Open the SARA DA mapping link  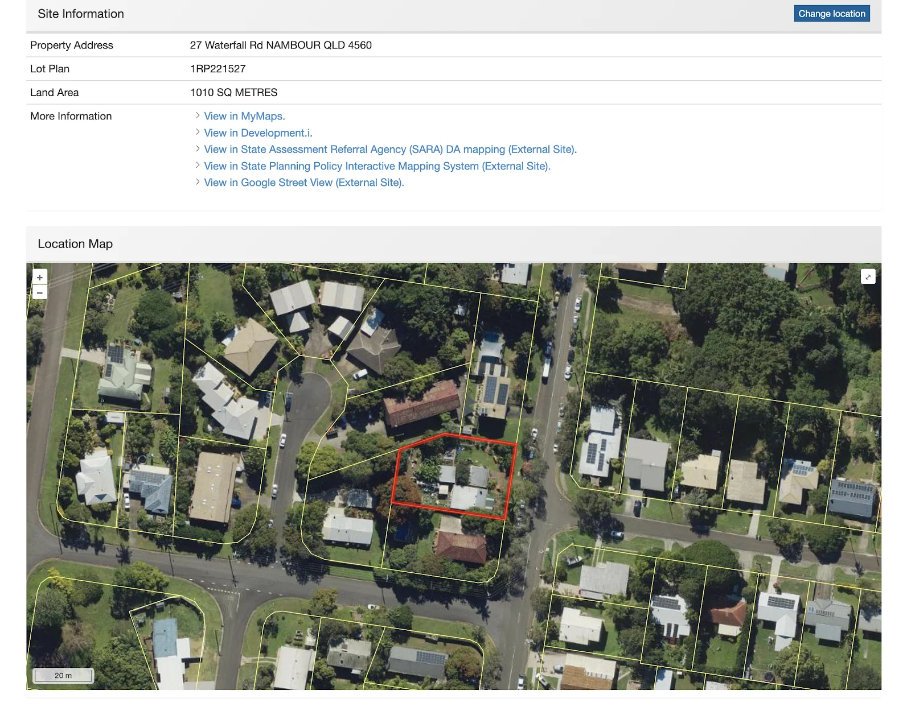point(391,149)
